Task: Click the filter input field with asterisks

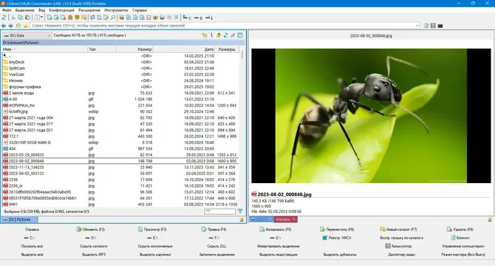Action: (x=220, y=212)
